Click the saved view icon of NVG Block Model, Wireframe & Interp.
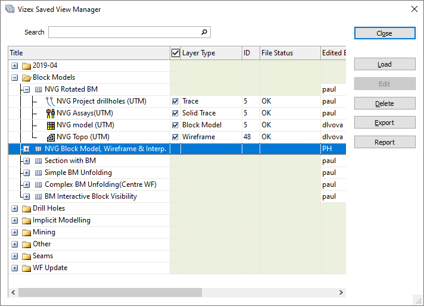424x307 pixels. click(38, 149)
